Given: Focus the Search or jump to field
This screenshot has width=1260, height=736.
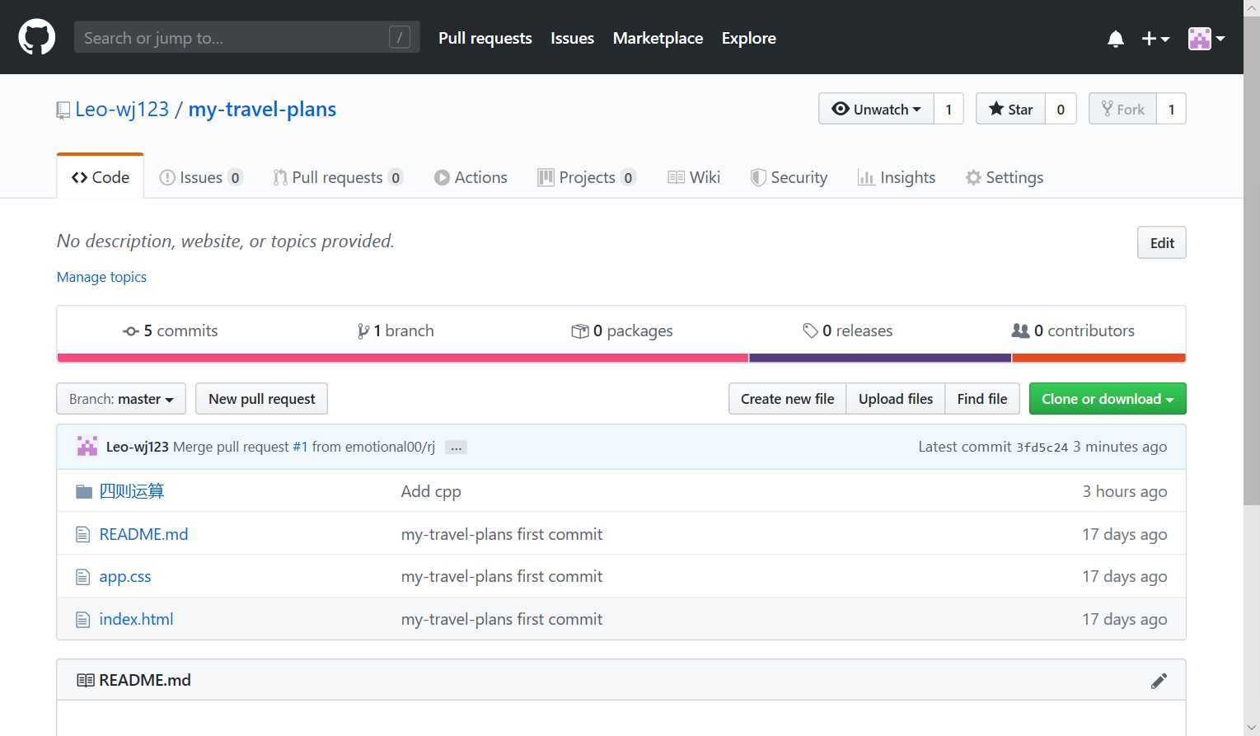Looking at the screenshot, I should pos(246,37).
